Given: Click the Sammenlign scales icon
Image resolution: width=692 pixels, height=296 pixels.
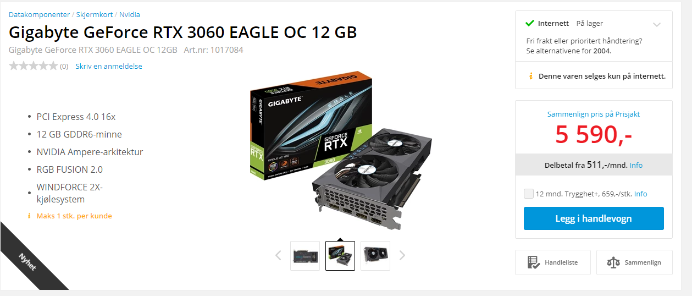Looking at the screenshot, I should pyautogui.click(x=613, y=262).
